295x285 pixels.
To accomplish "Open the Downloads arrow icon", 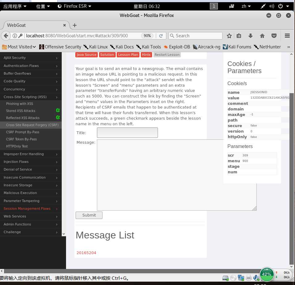I will click(251, 36).
